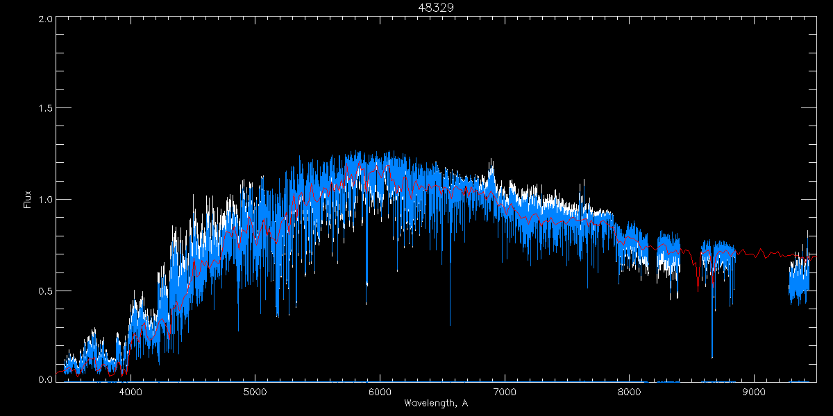
Task: Click the Flux y-axis label
Action: pos(28,200)
